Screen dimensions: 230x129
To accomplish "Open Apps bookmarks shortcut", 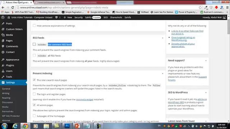I will 5,12.
